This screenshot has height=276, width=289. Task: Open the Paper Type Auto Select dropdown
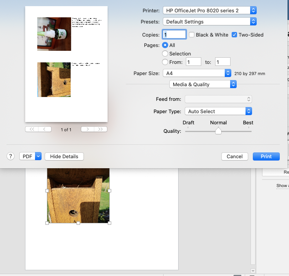pyautogui.click(x=218, y=111)
